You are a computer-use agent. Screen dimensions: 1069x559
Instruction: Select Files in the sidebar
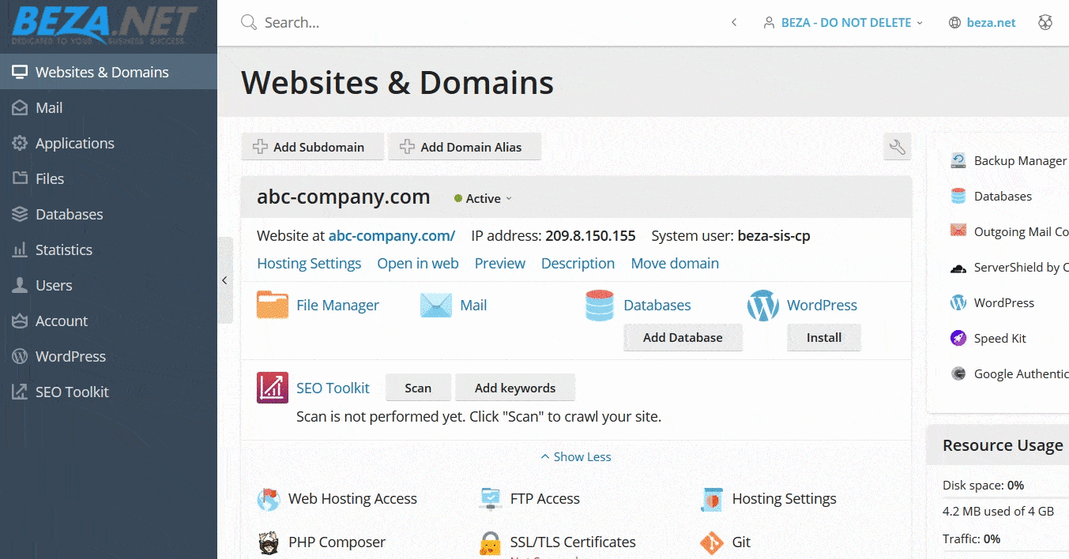coord(108,178)
